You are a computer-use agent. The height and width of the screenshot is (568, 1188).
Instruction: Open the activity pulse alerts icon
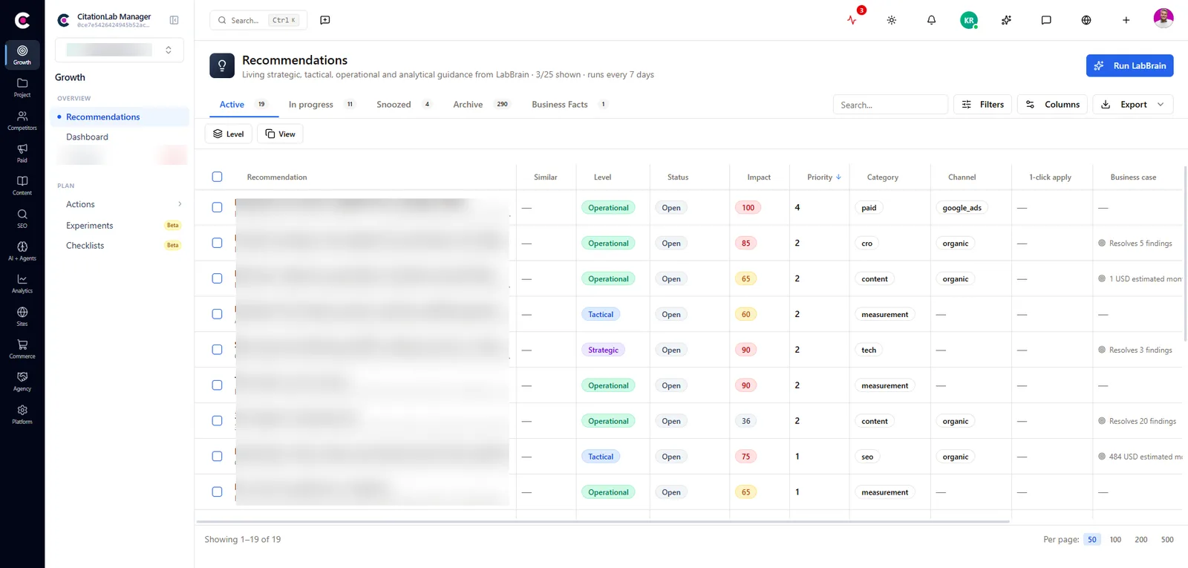852,20
